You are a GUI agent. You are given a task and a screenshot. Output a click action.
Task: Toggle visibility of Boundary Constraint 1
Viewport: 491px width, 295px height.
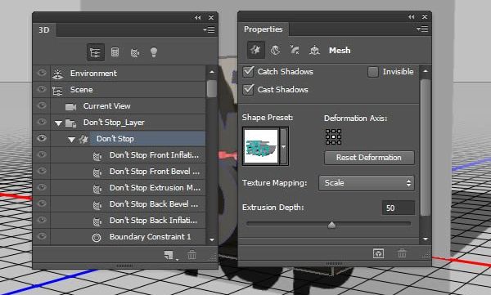click(42, 236)
